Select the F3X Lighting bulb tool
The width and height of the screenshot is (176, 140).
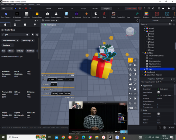click(x=130, y=89)
